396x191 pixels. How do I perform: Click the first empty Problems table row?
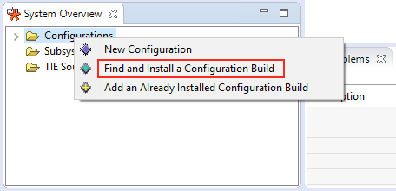click(x=352, y=115)
